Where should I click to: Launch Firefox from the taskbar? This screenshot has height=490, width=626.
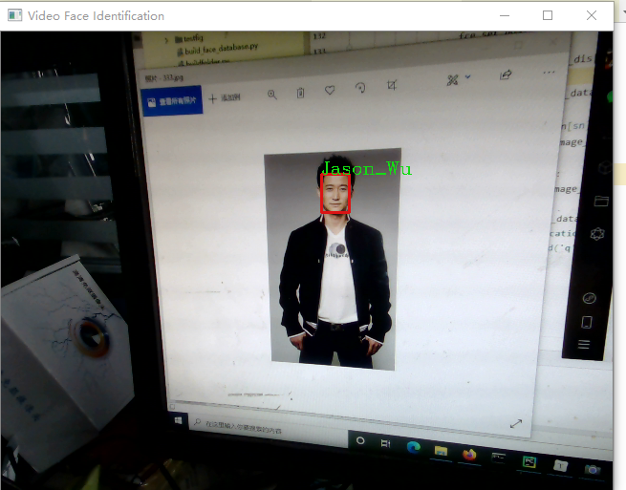[469, 455]
